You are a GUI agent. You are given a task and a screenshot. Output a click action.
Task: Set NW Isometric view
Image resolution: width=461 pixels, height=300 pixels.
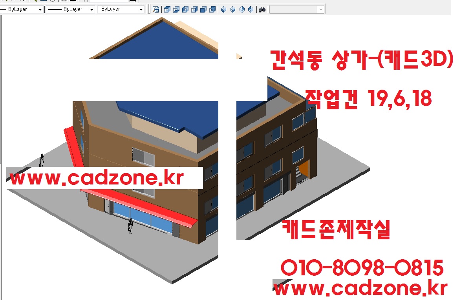[x=251, y=9]
